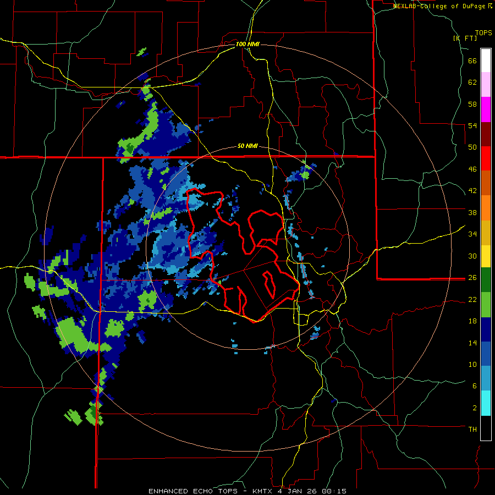
Task: Pick the light blue legend swatch
Action: pos(486,378)
